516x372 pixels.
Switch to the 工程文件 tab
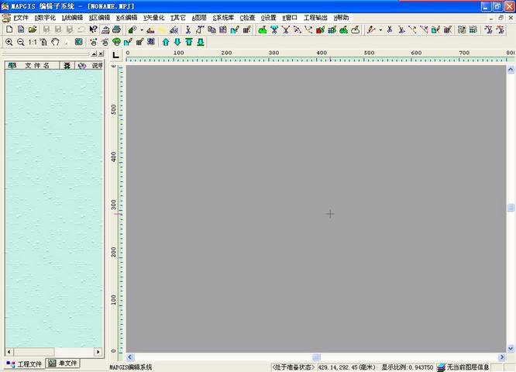[24, 363]
